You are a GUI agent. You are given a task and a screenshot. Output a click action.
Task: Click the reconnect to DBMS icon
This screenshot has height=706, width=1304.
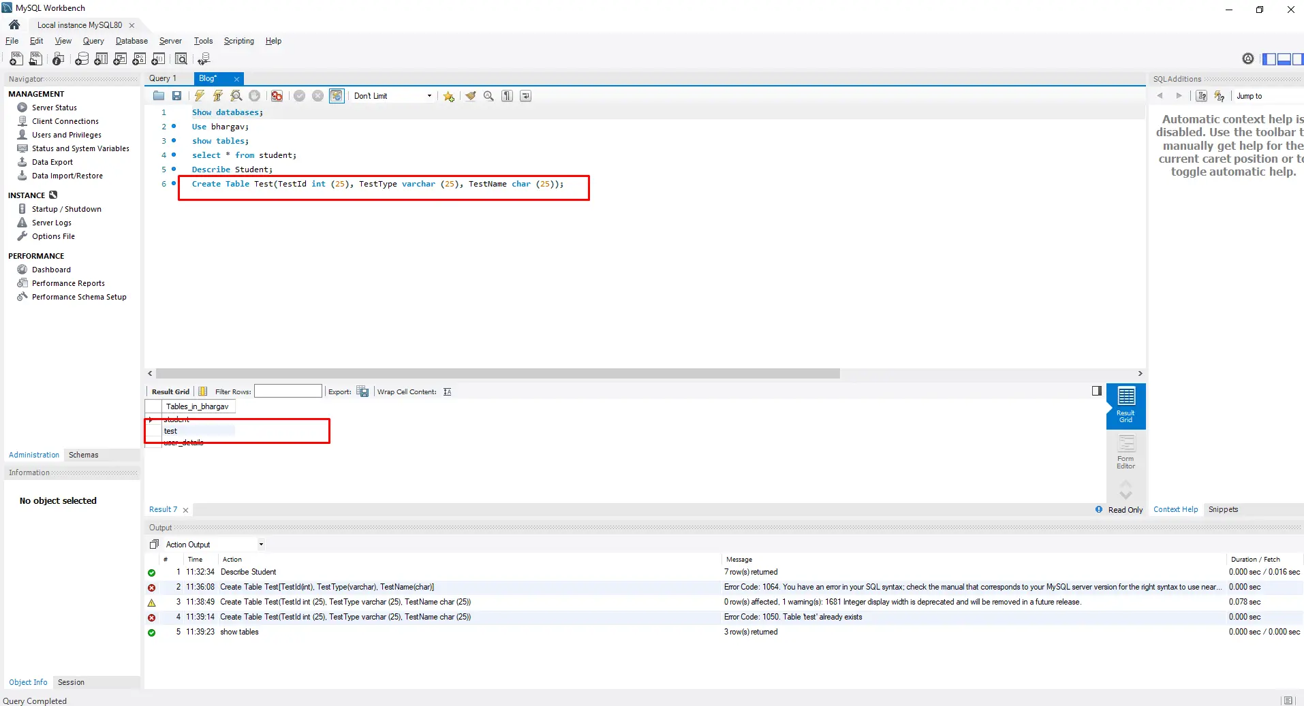pos(203,59)
